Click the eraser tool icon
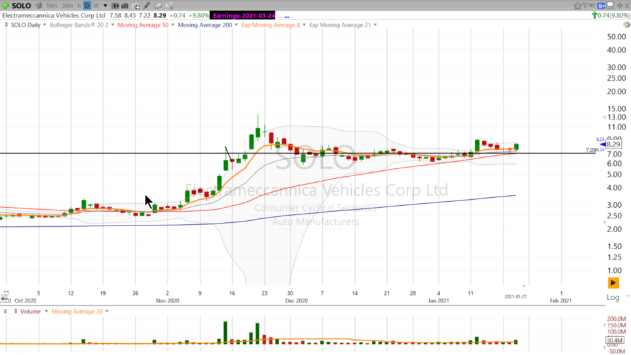The width and height of the screenshot is (631, 355). pyautogui.click(x=158, y=6)
